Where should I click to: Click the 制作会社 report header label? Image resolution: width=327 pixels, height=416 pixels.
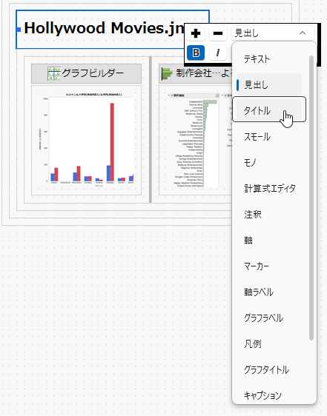204,73
